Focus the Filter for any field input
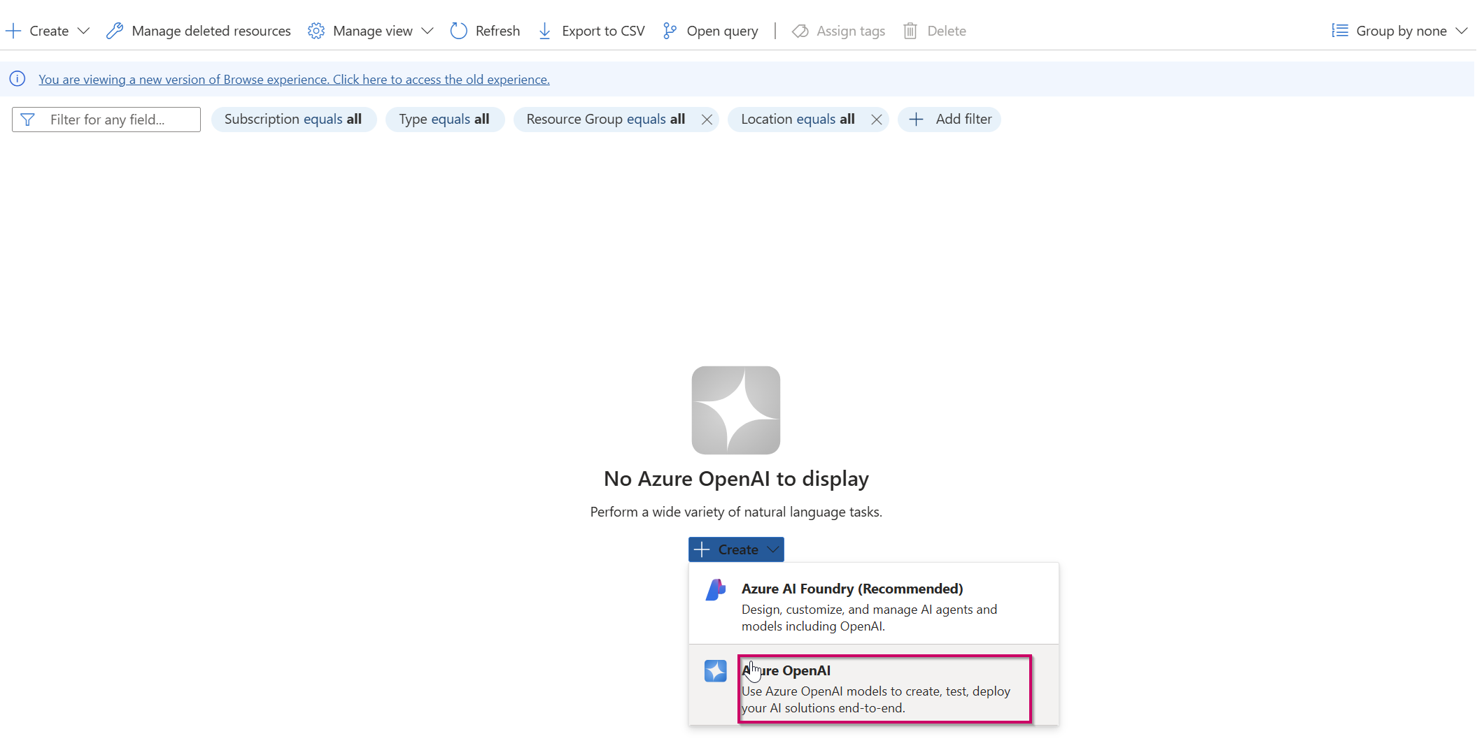The width and height of the screenshot is (1477, 741). coord(106,120)
